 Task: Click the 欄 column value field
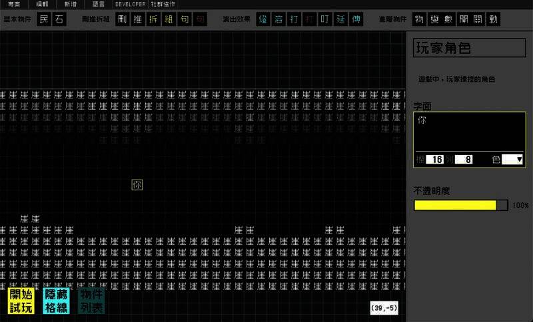pyautogui.click(x=436, y=160)
